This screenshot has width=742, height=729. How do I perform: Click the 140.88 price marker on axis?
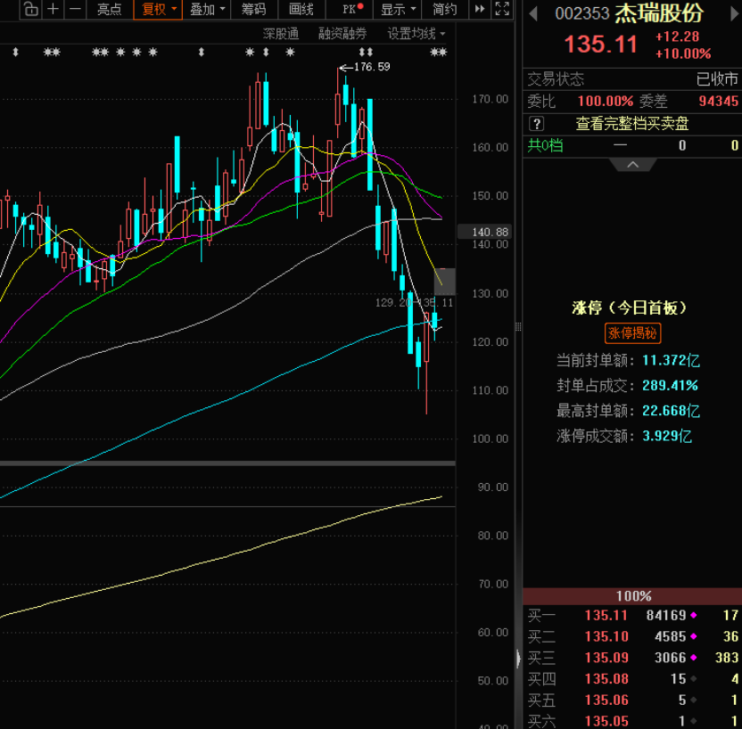coord(485,232)
